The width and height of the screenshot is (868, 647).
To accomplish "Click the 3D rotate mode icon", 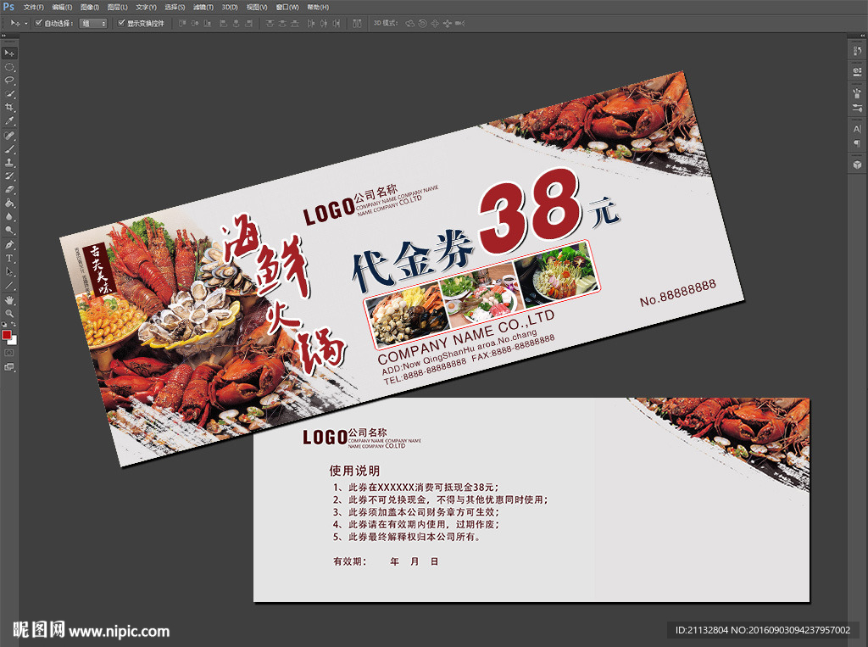I will click(409, 23).
